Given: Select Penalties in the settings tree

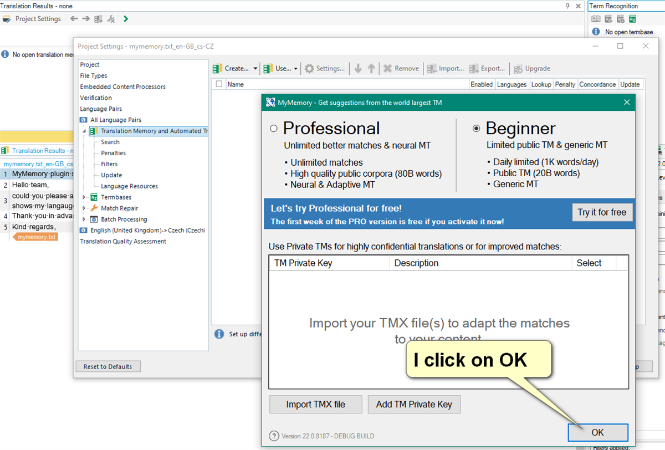Looking at the screenshot, I should [113, 153].
